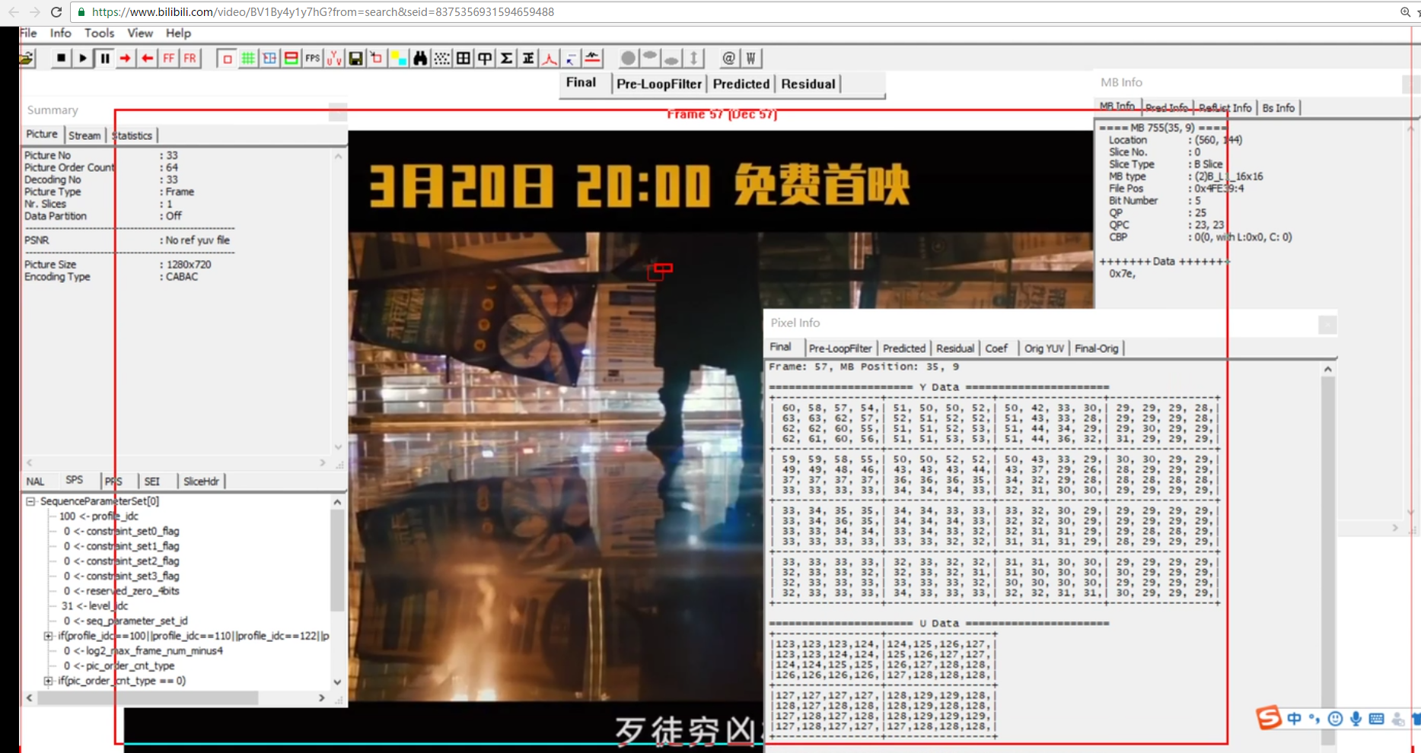The width and height of the screenshot is (1421, 753).
Task: Toggle the red and green slice overlay icon
Action: click(291, 59)
